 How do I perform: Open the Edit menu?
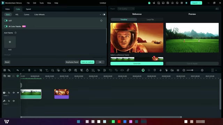coord(34,3)
